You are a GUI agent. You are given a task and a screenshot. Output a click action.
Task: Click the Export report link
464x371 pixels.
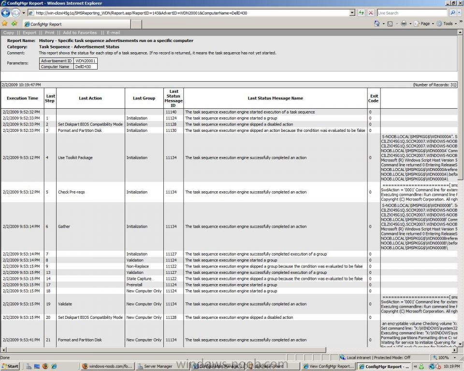pos(29,32)
